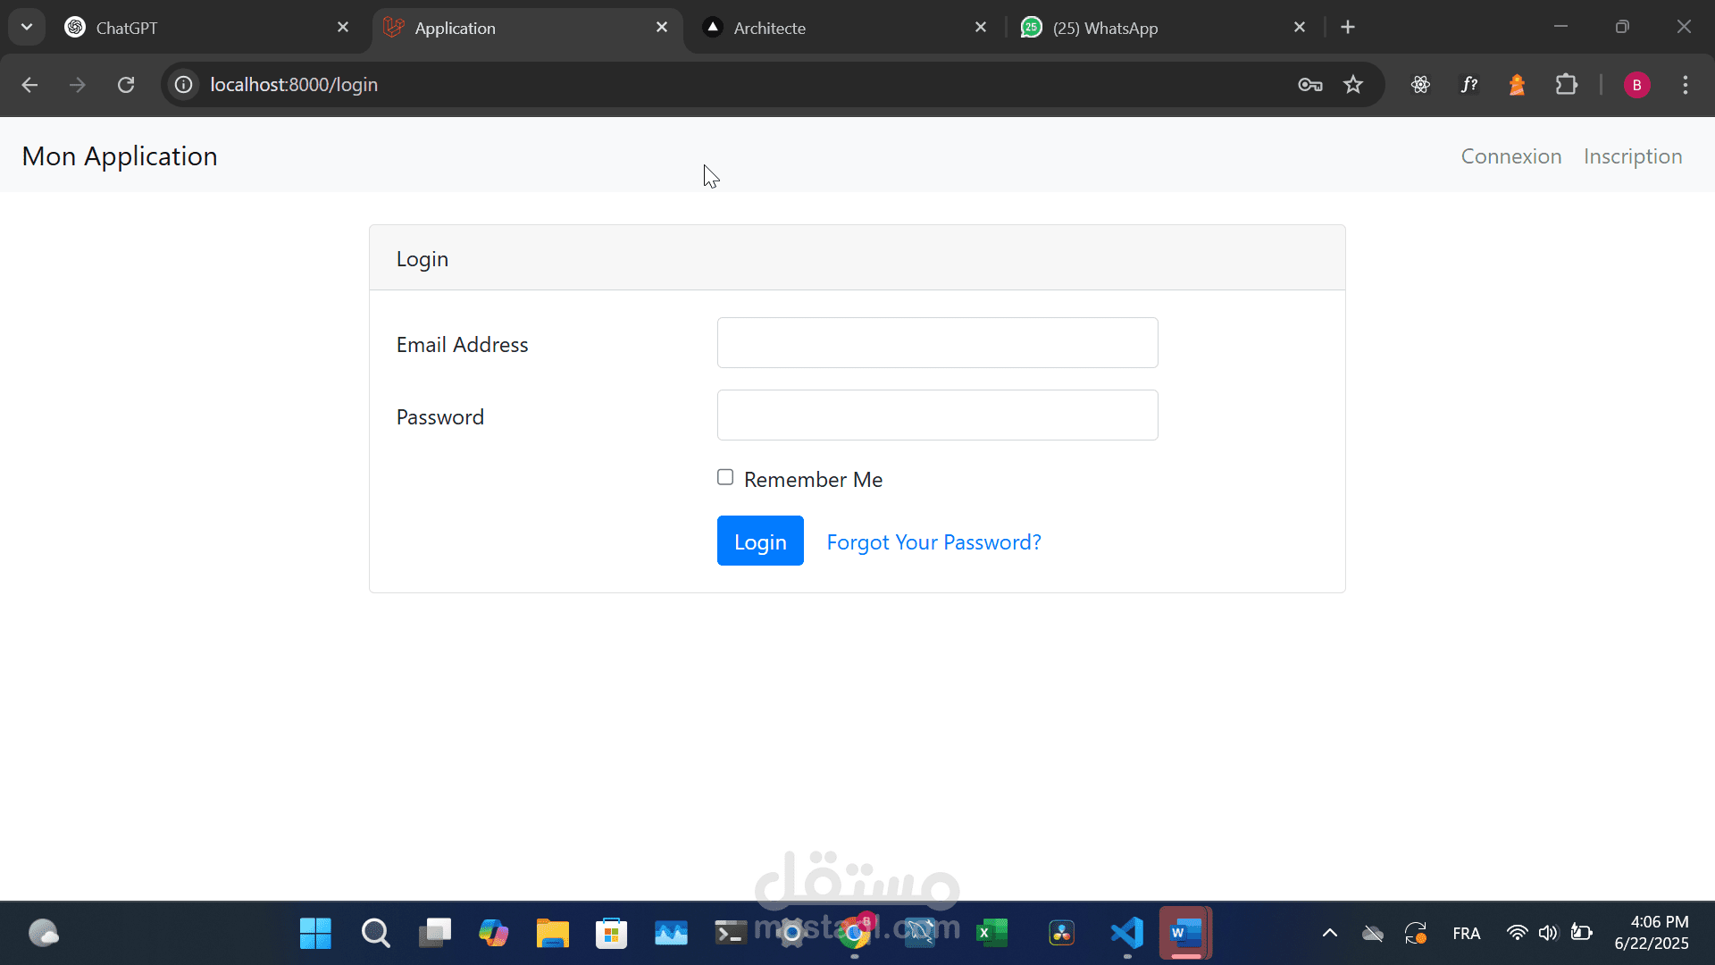This screenshot has width=1715, height=965.
Task: Click the site information icon
Action: coord(184,85)
